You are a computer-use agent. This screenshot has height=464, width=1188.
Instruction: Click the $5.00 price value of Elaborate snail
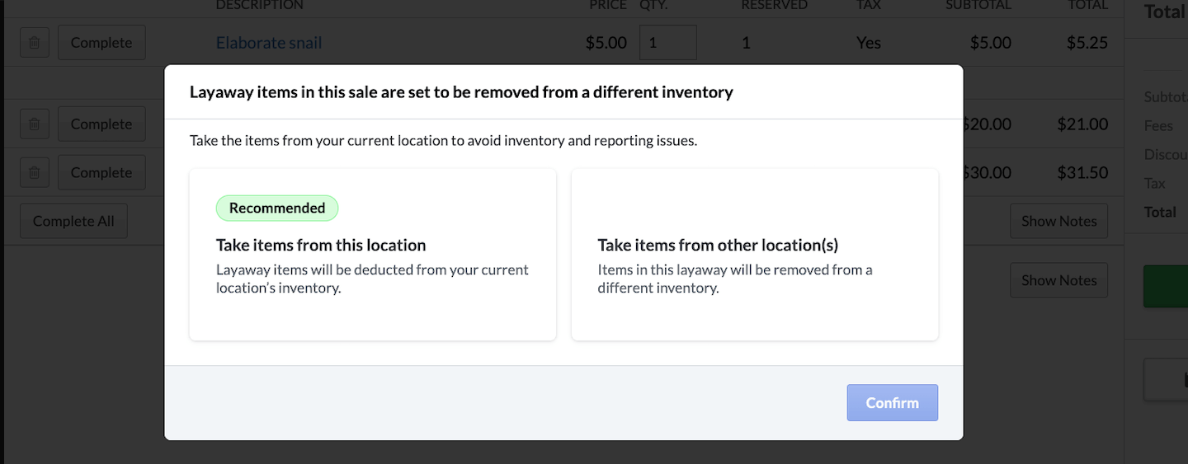[x=606, y=43]
